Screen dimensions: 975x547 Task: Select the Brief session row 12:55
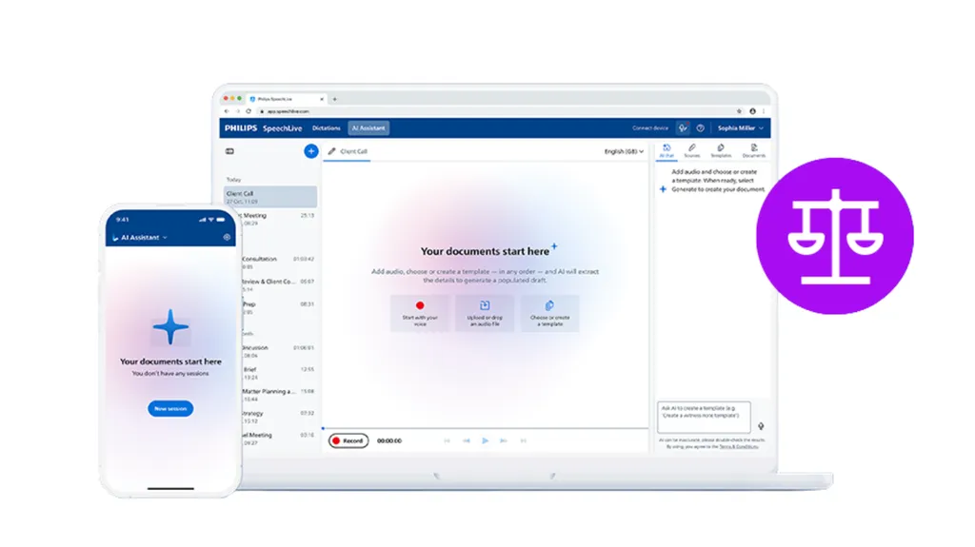click(x=278, y=373)
